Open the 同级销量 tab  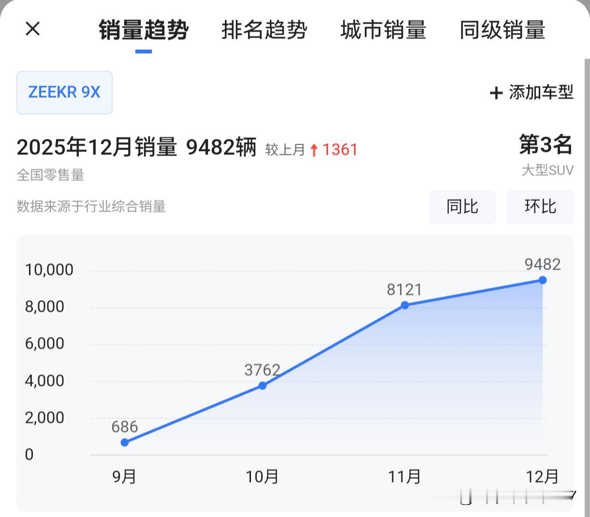[502, 30]
